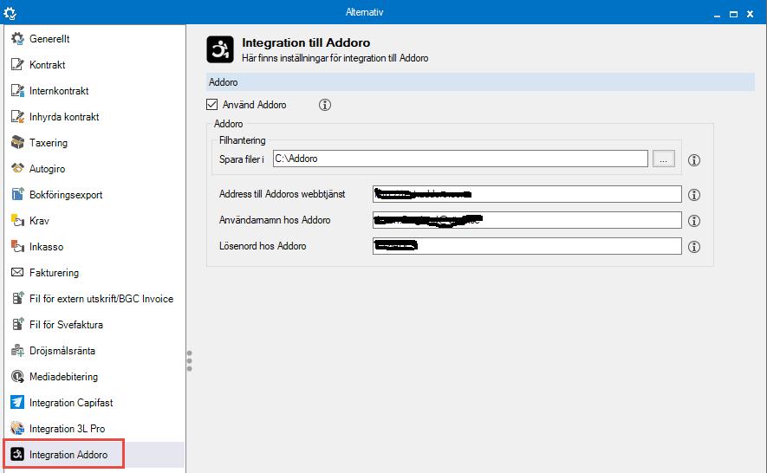Click the Integration Addoro sidebar icon
767x473 pixels.
click(x=17, y=454)
